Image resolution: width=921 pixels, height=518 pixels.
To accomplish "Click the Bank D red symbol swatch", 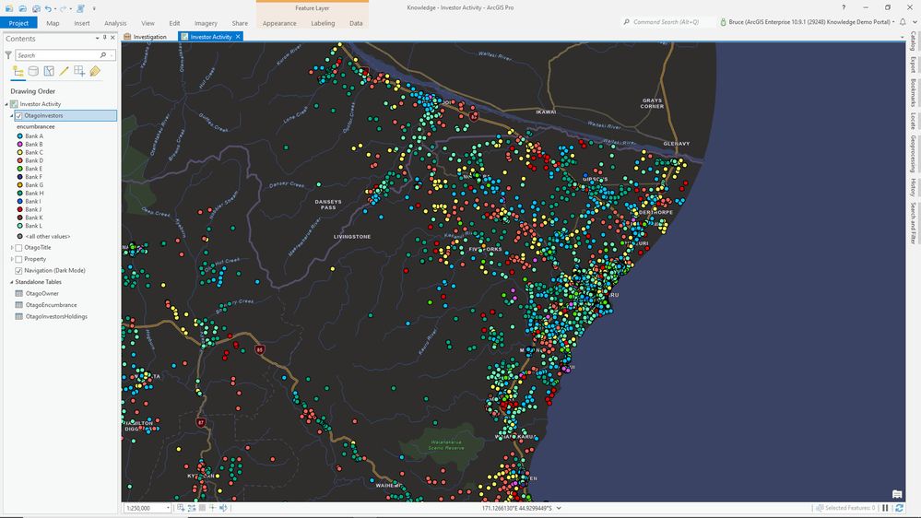I will click(x=20, y=160).
